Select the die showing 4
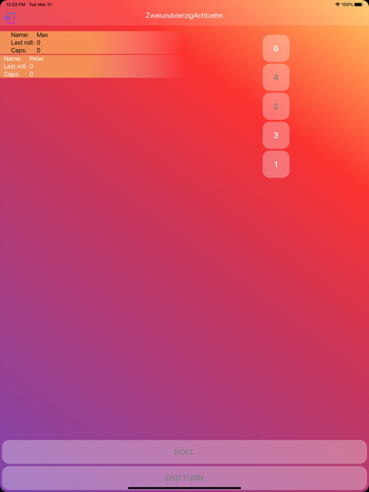This screenshot has height=492, width=369. pos(276,78)
